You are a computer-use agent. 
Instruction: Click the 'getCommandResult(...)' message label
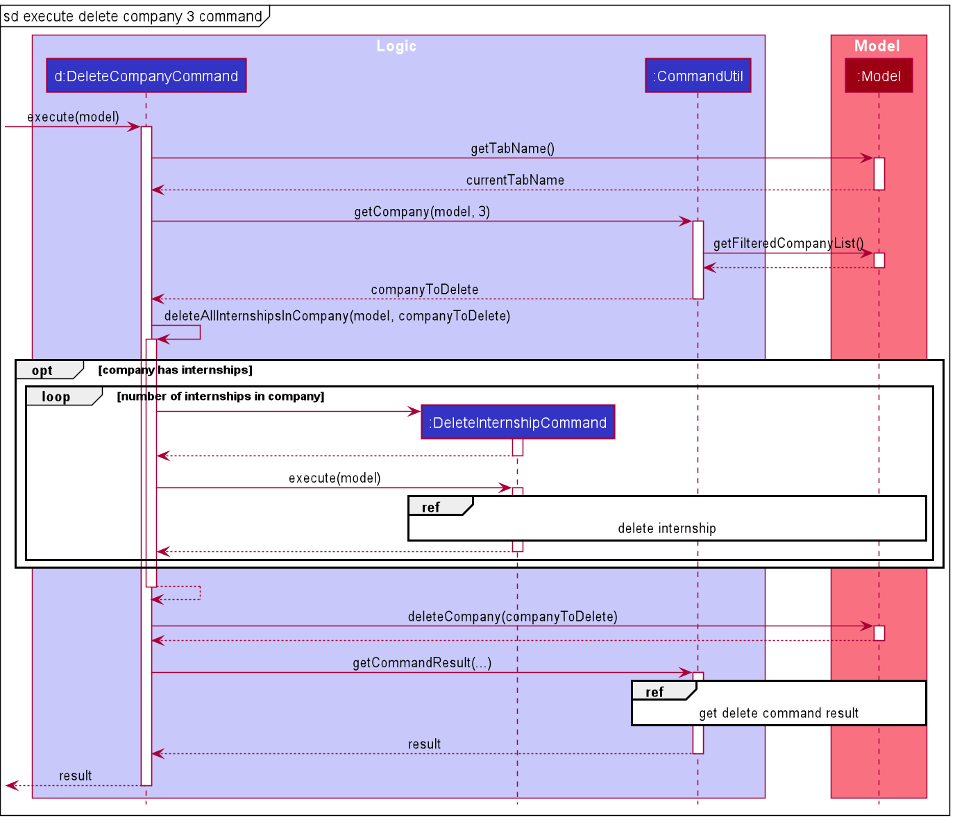(x=422, y=662)
